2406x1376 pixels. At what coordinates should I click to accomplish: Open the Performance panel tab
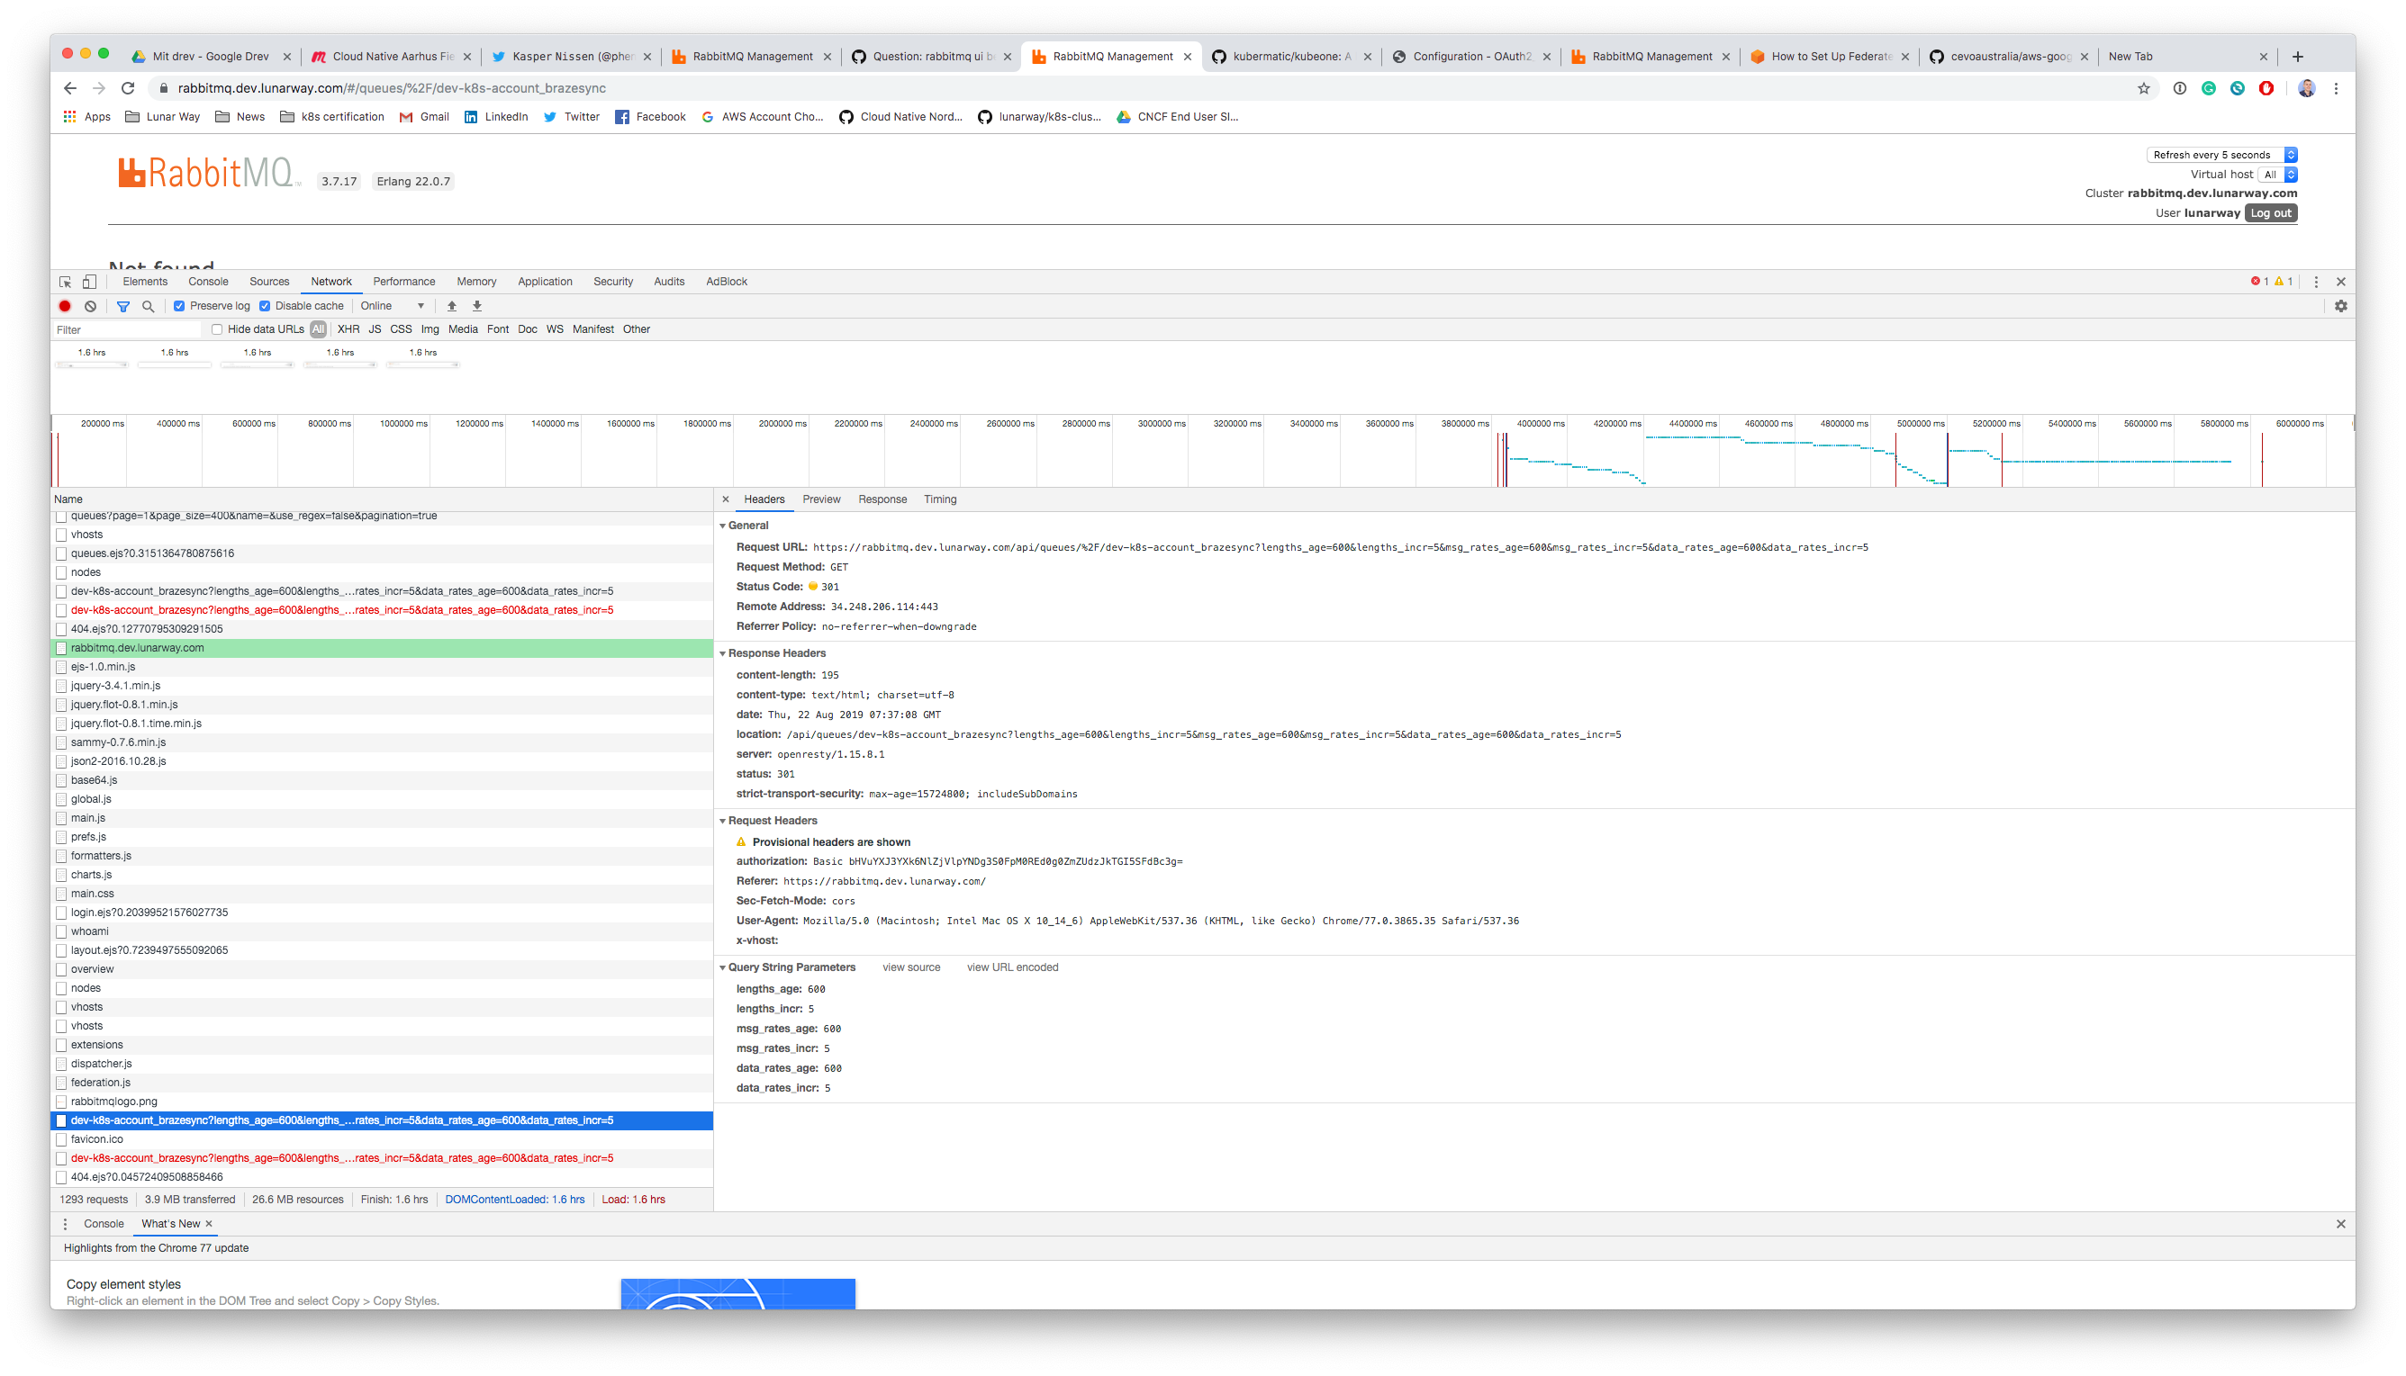tap(403, 282)
